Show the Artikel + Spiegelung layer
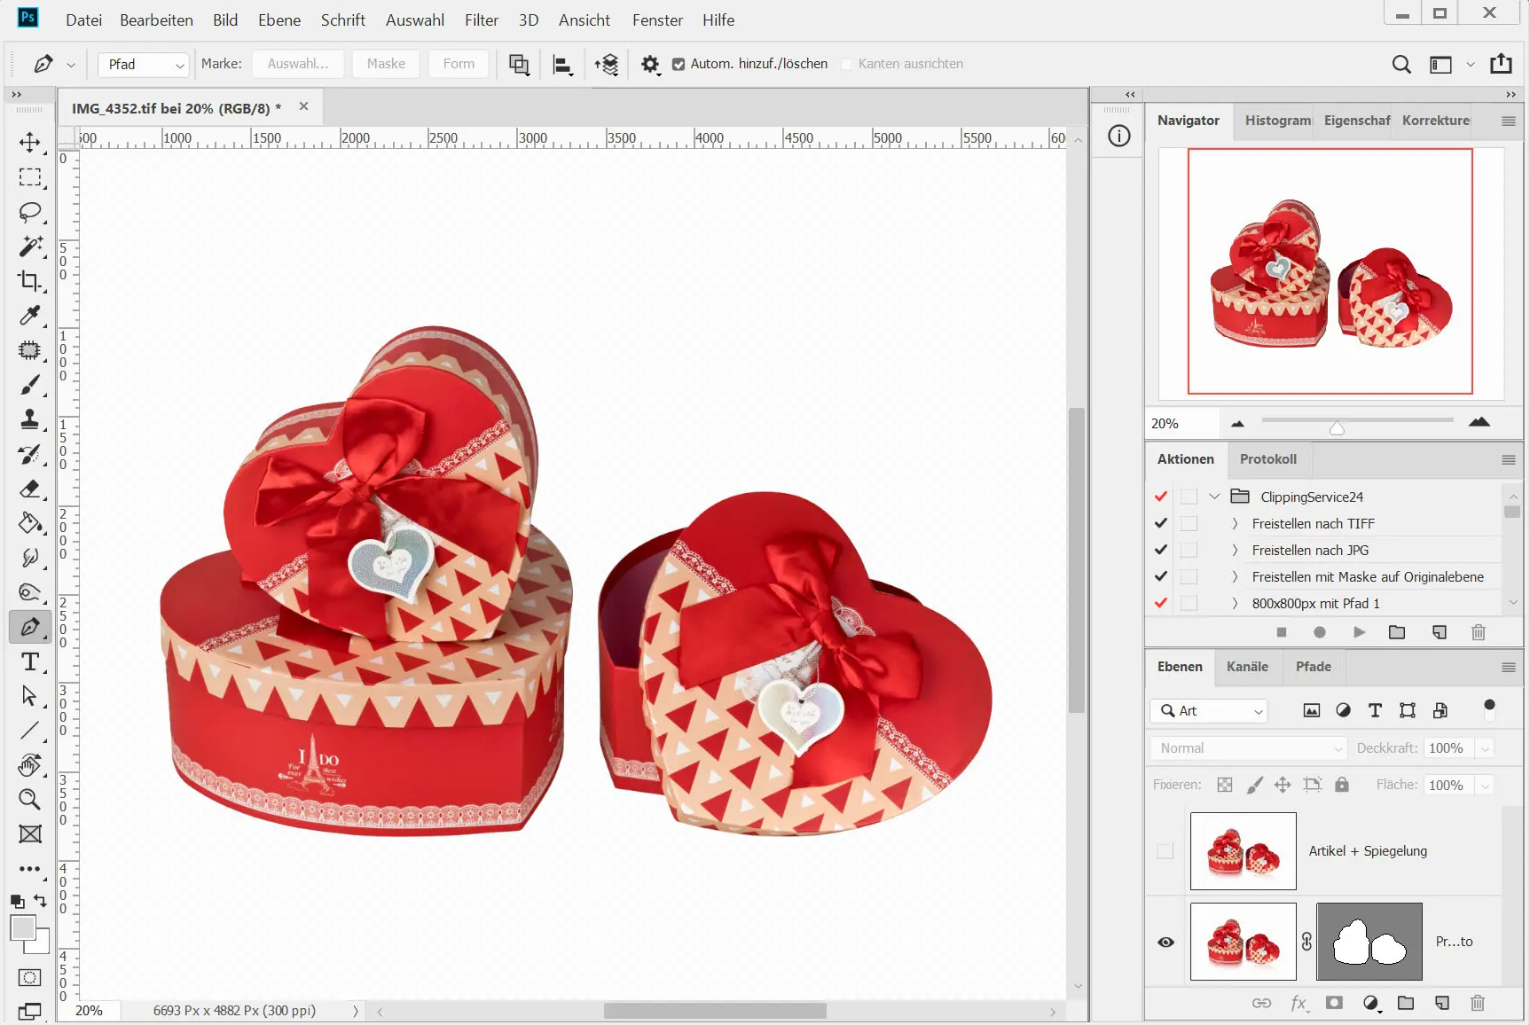 pos(1165,851)
